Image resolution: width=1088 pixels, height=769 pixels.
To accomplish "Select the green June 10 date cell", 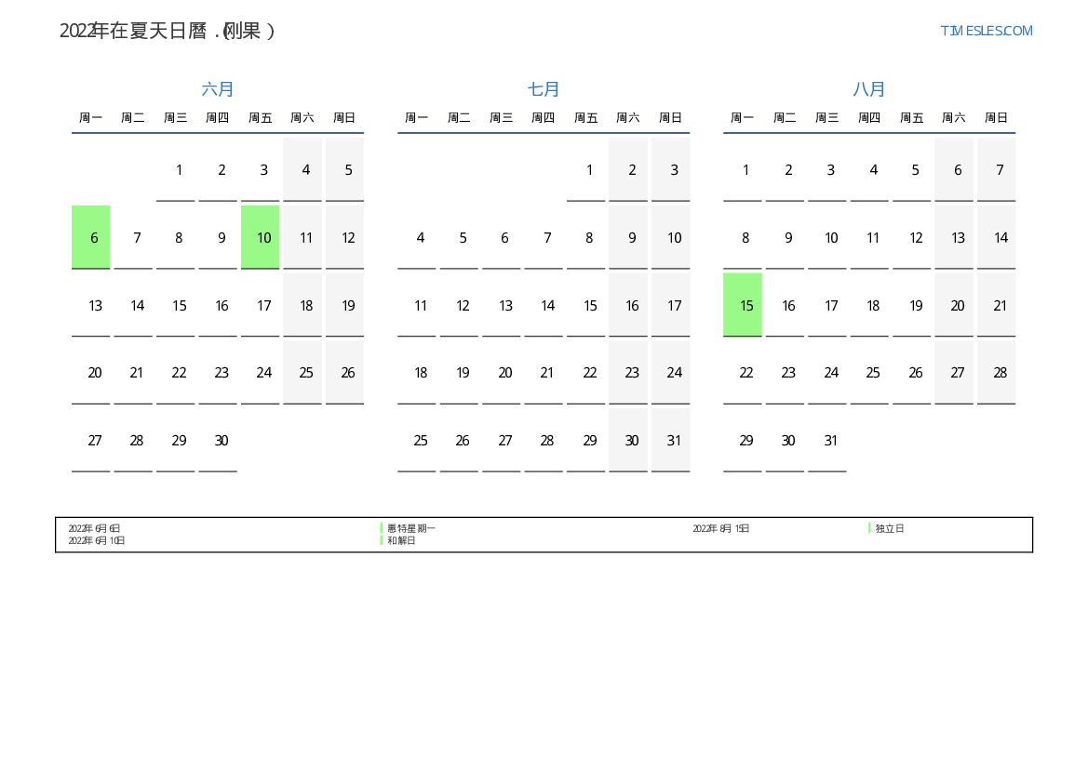I will tap(261, 237).
